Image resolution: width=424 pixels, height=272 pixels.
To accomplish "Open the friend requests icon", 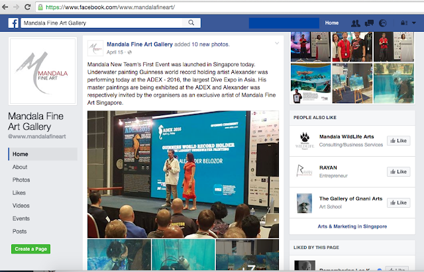I will tap(356, 23).
